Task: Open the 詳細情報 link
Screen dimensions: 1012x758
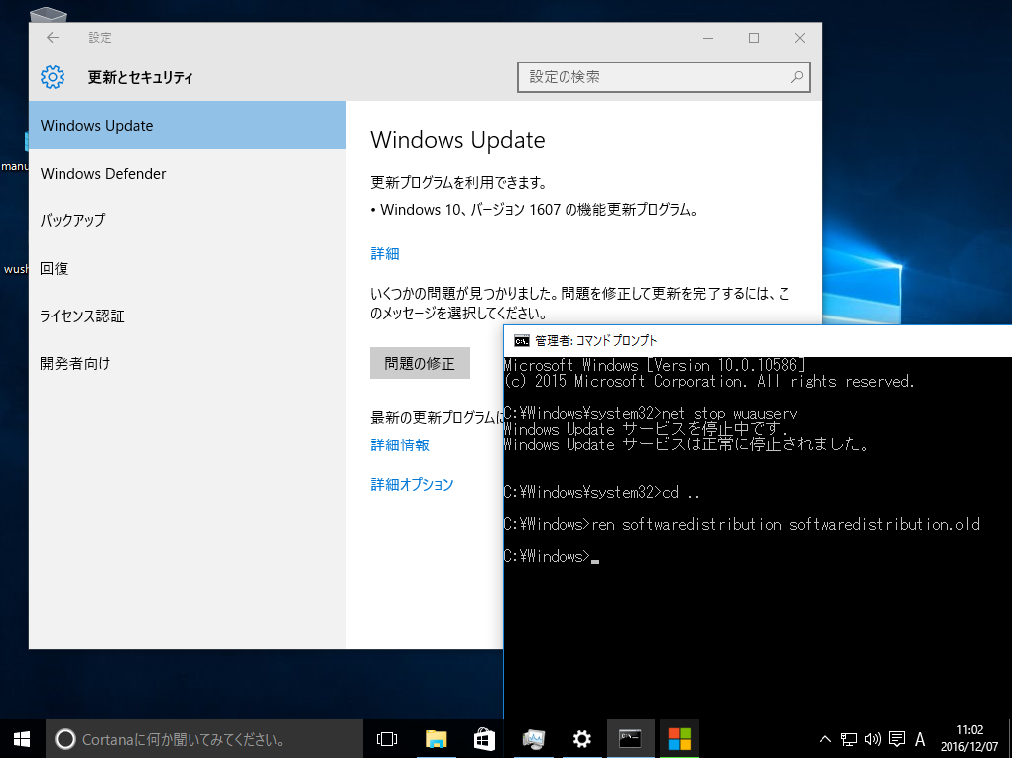Action: click(x=400, y=444)
